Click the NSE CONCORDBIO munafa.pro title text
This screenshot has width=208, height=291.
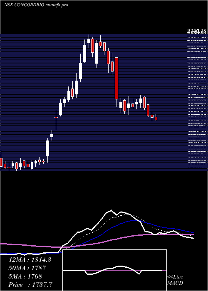pos(36,5)
